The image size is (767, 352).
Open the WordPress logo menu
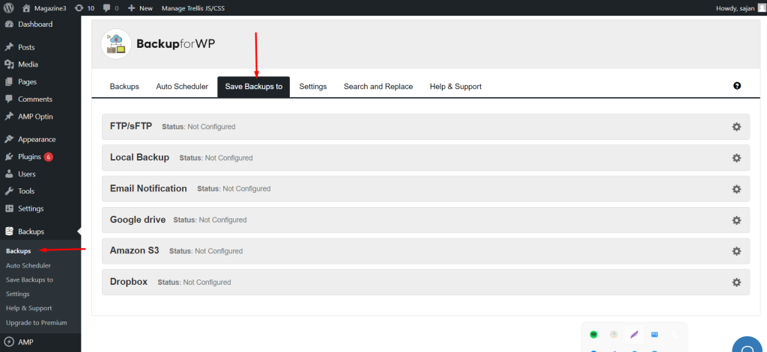coord(9,7)
